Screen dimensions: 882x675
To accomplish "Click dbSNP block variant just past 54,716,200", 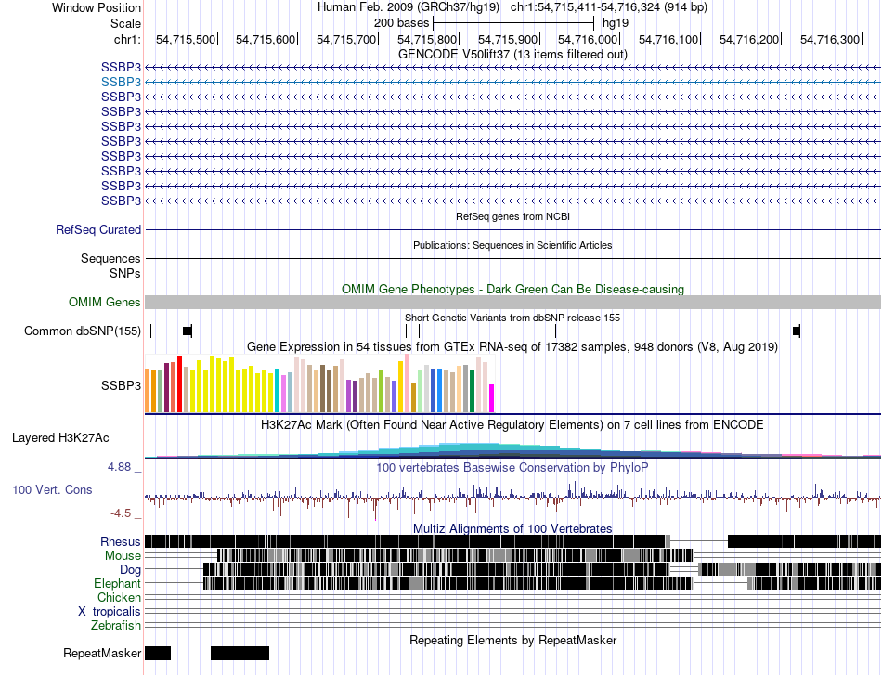I will 797,331.
